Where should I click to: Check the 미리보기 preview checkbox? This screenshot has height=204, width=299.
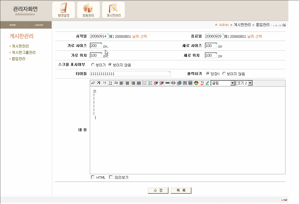click(x=111, y=177)
